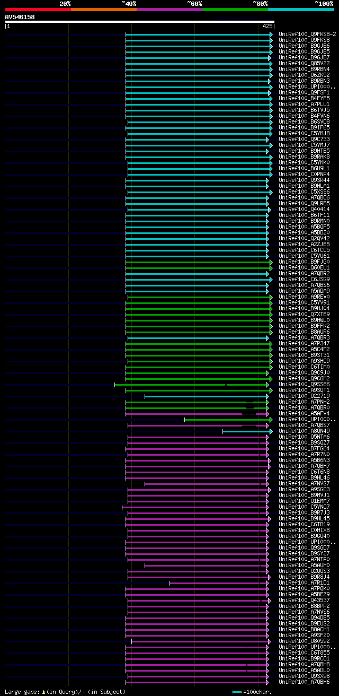Screen dimensions: 339x696
Task: Select hit label UniRef100_Q7XTE9
Action: coord(305,314)
